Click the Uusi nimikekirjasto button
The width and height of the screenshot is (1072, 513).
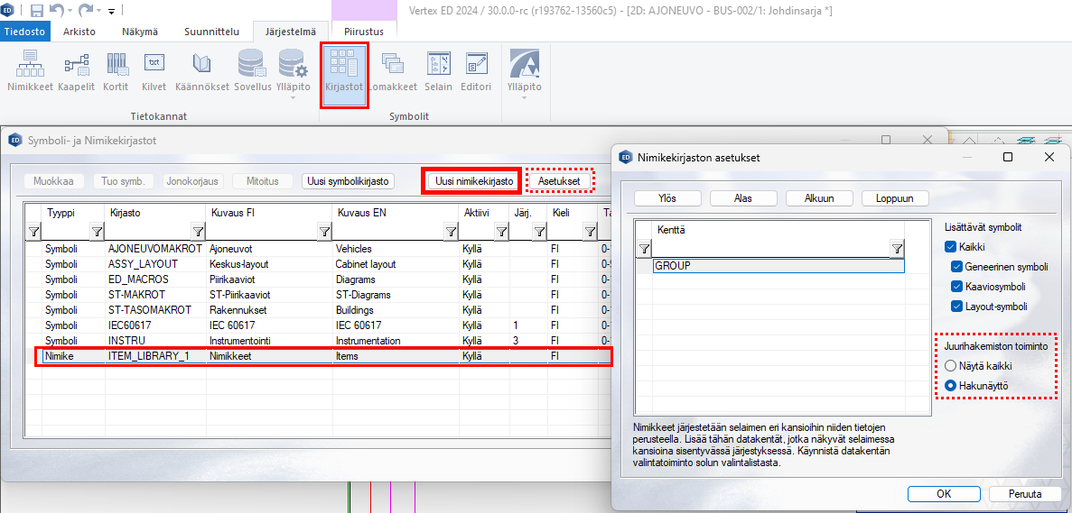tap(474, 181)
